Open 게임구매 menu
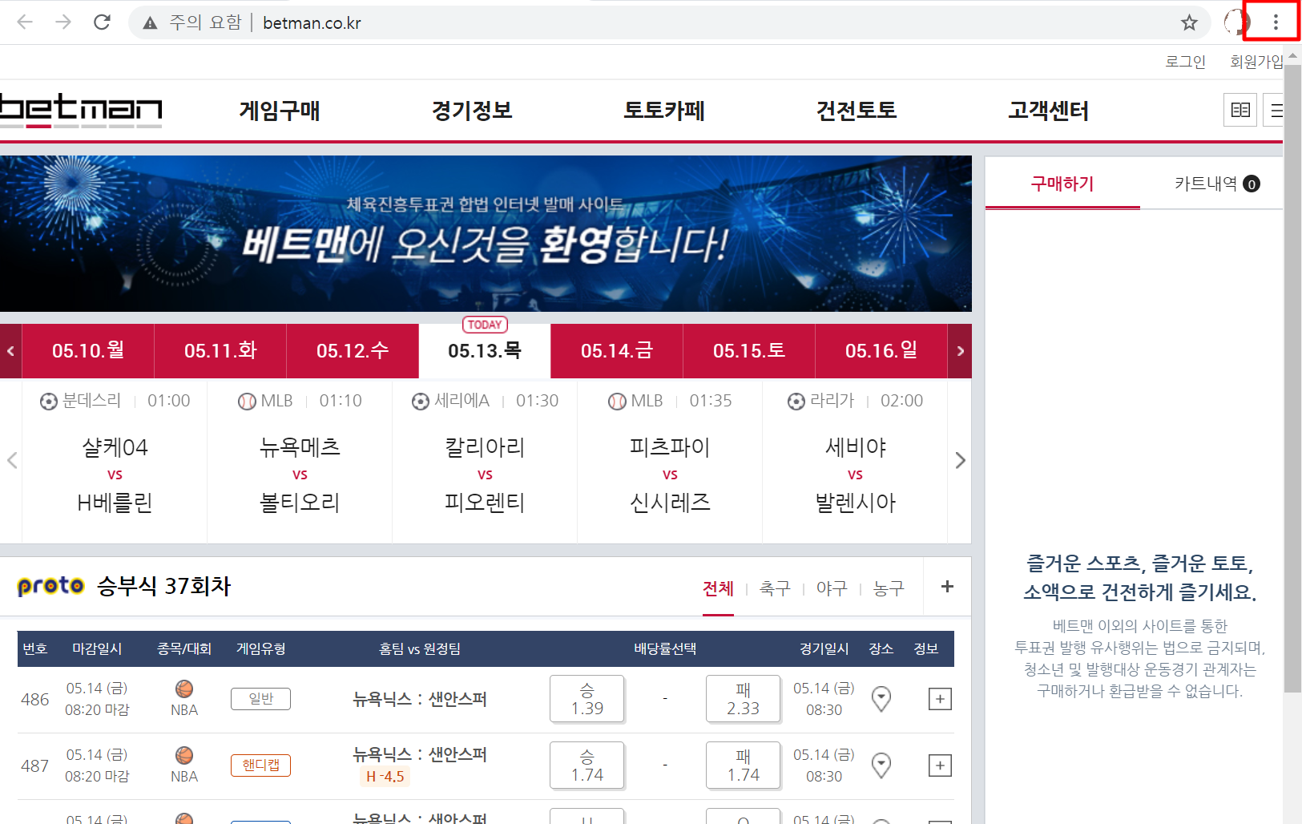The width and height of the screenshot is (1302, 824). click(x=280, y=111)
